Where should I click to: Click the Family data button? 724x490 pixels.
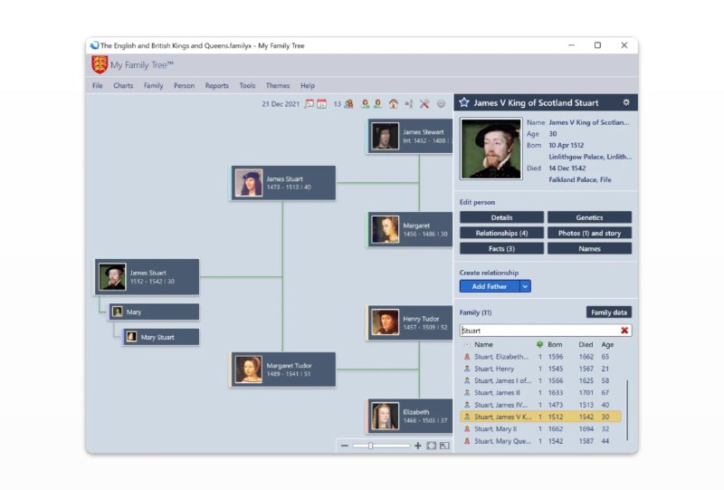(x=608, y=312)
